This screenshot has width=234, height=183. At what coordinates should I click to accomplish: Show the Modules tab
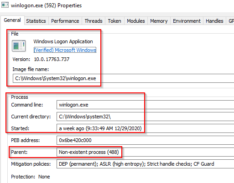136,21
